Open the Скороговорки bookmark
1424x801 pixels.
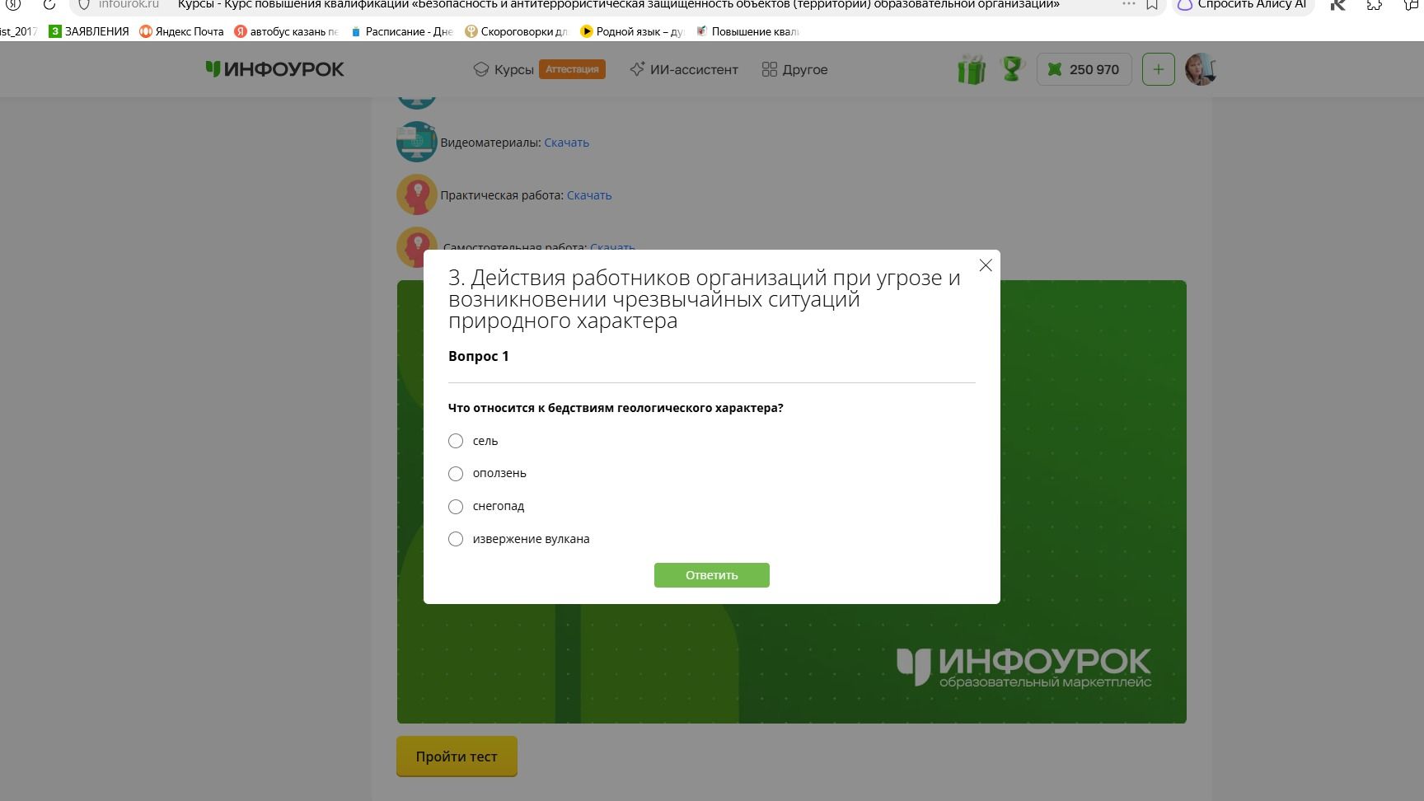(x=517, y=31)
